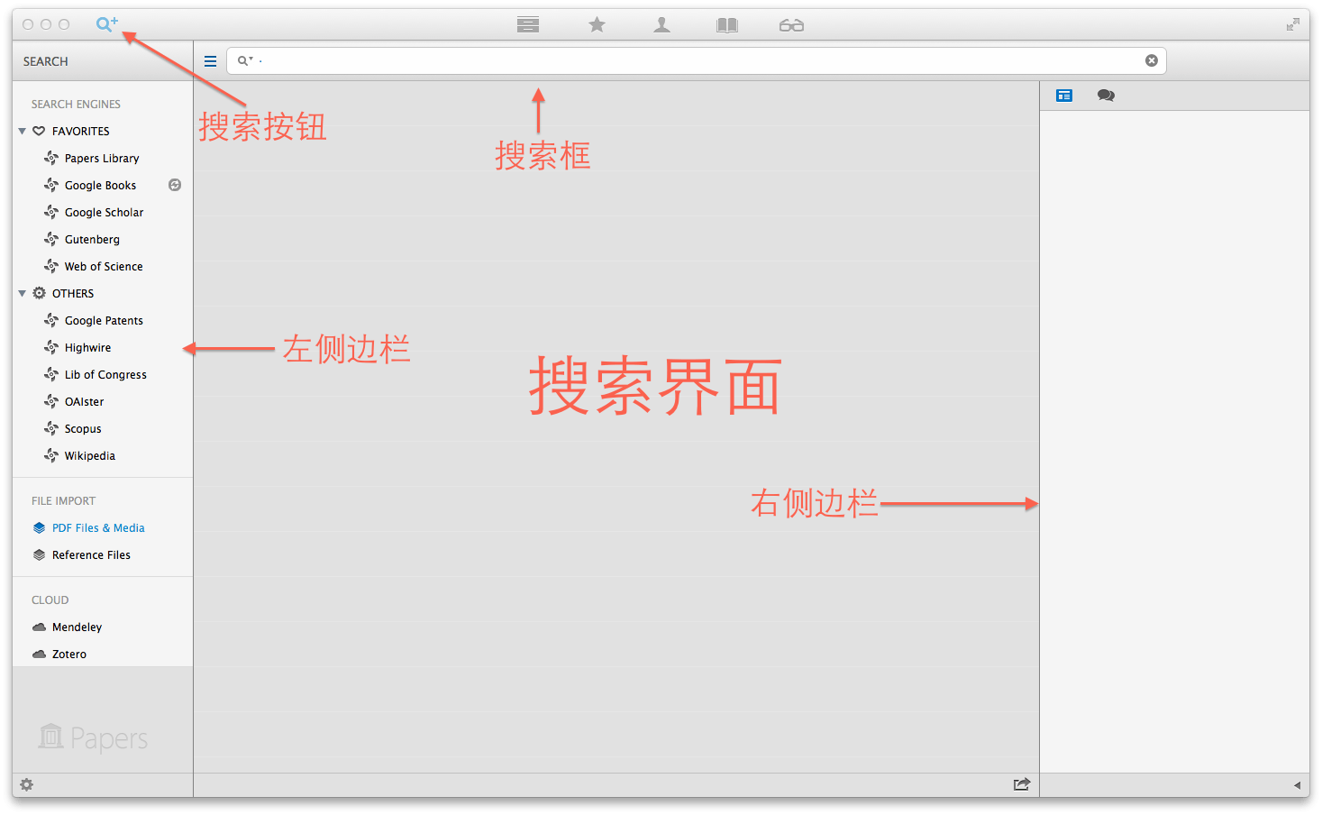Open the settings gear at sidebar bottom
This screenshot has width=1322, height=815.
click(27, 784)
